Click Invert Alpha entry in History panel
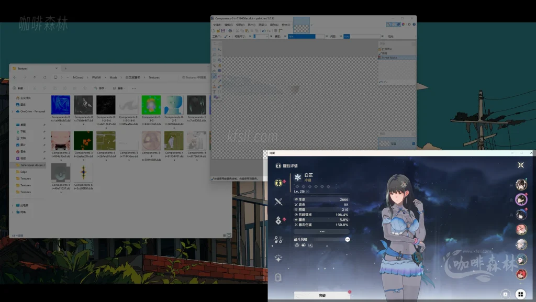Screen dimensions: 536x302 click(397, 58)
